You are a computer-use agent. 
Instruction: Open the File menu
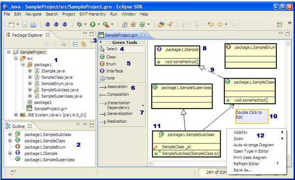(x=7, y=14)
